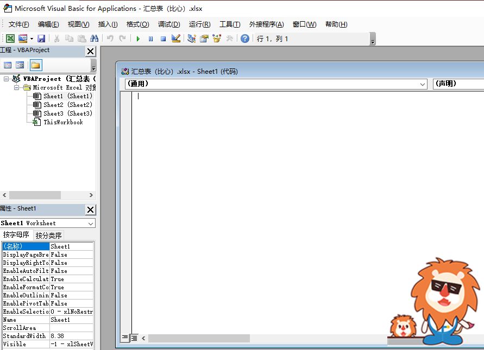
Task: Click project panel scroll right arrow
Action: click(91, 195)
